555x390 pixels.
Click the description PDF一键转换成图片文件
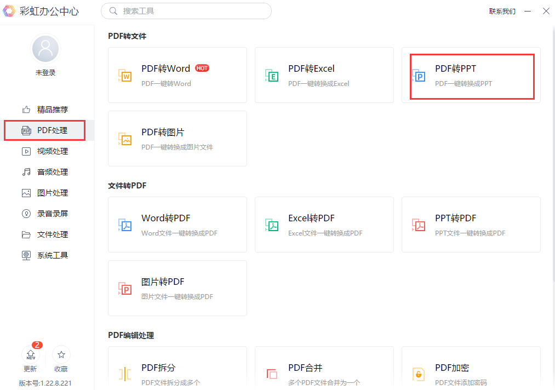click(178, 147)
